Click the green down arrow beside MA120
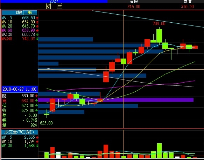Image resolution: width=204 pixels, height=160 pixels. (37, 35)
